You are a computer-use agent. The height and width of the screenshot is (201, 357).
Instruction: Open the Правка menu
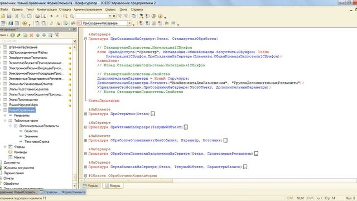click(x=17, y=9)
